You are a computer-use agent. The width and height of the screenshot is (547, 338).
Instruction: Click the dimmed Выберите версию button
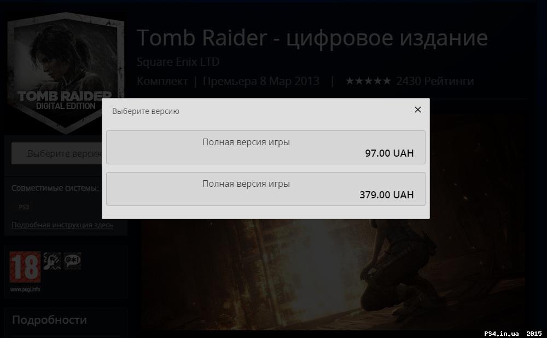(x=56, y=153)
